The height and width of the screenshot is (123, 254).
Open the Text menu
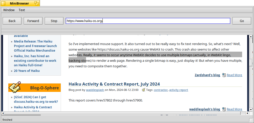[22, 10]
